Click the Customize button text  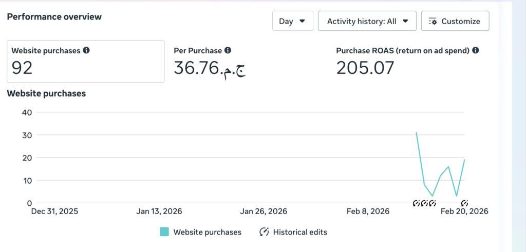460,22
